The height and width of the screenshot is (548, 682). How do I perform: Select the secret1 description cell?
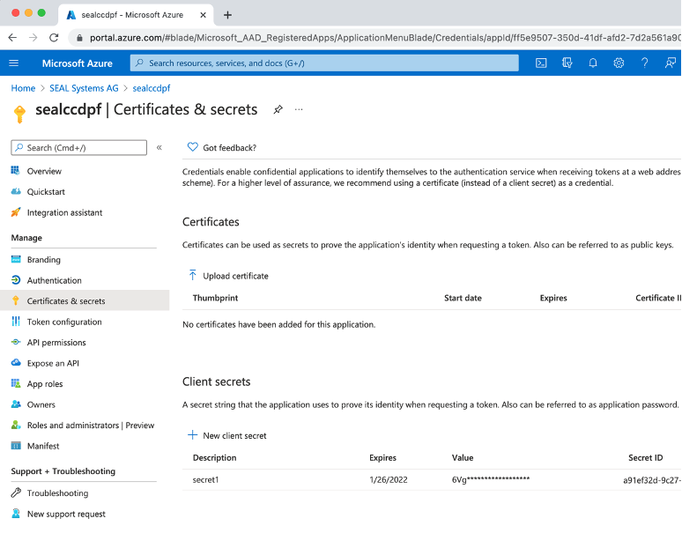(205, 480)
